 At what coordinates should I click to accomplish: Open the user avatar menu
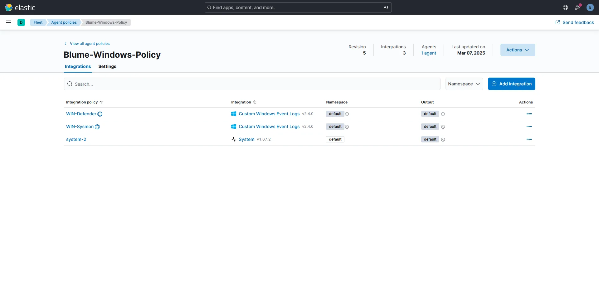(590, 7)
